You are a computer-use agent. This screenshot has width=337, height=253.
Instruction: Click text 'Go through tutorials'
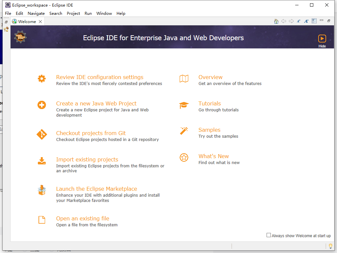click(x=219, y=110)
